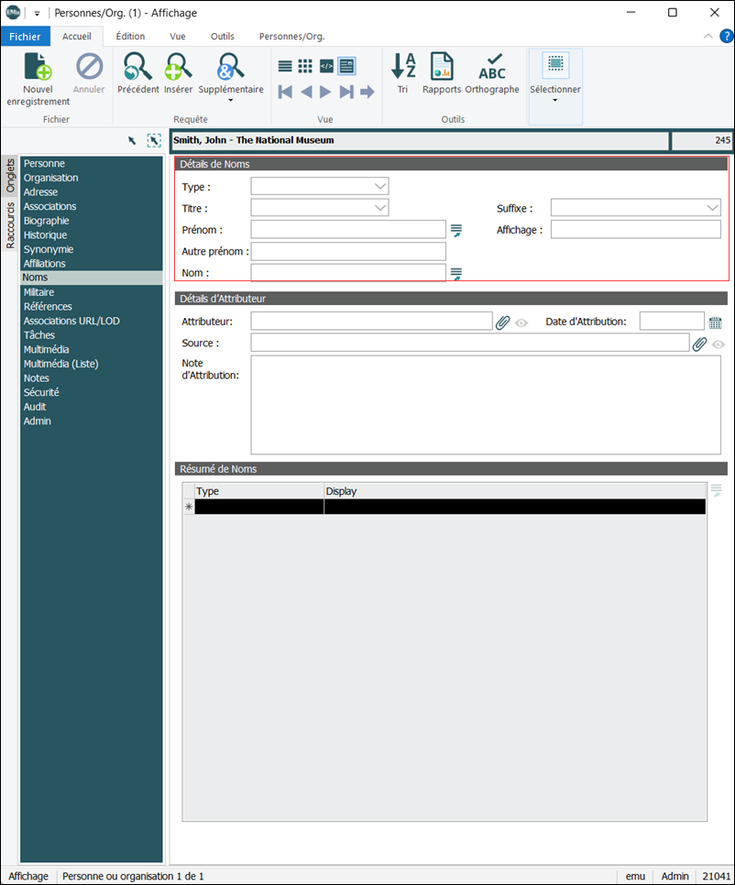The width and height of the screenshot is (735, 885).
Task: Open the help question mark icon
Action: coord(727,36)
